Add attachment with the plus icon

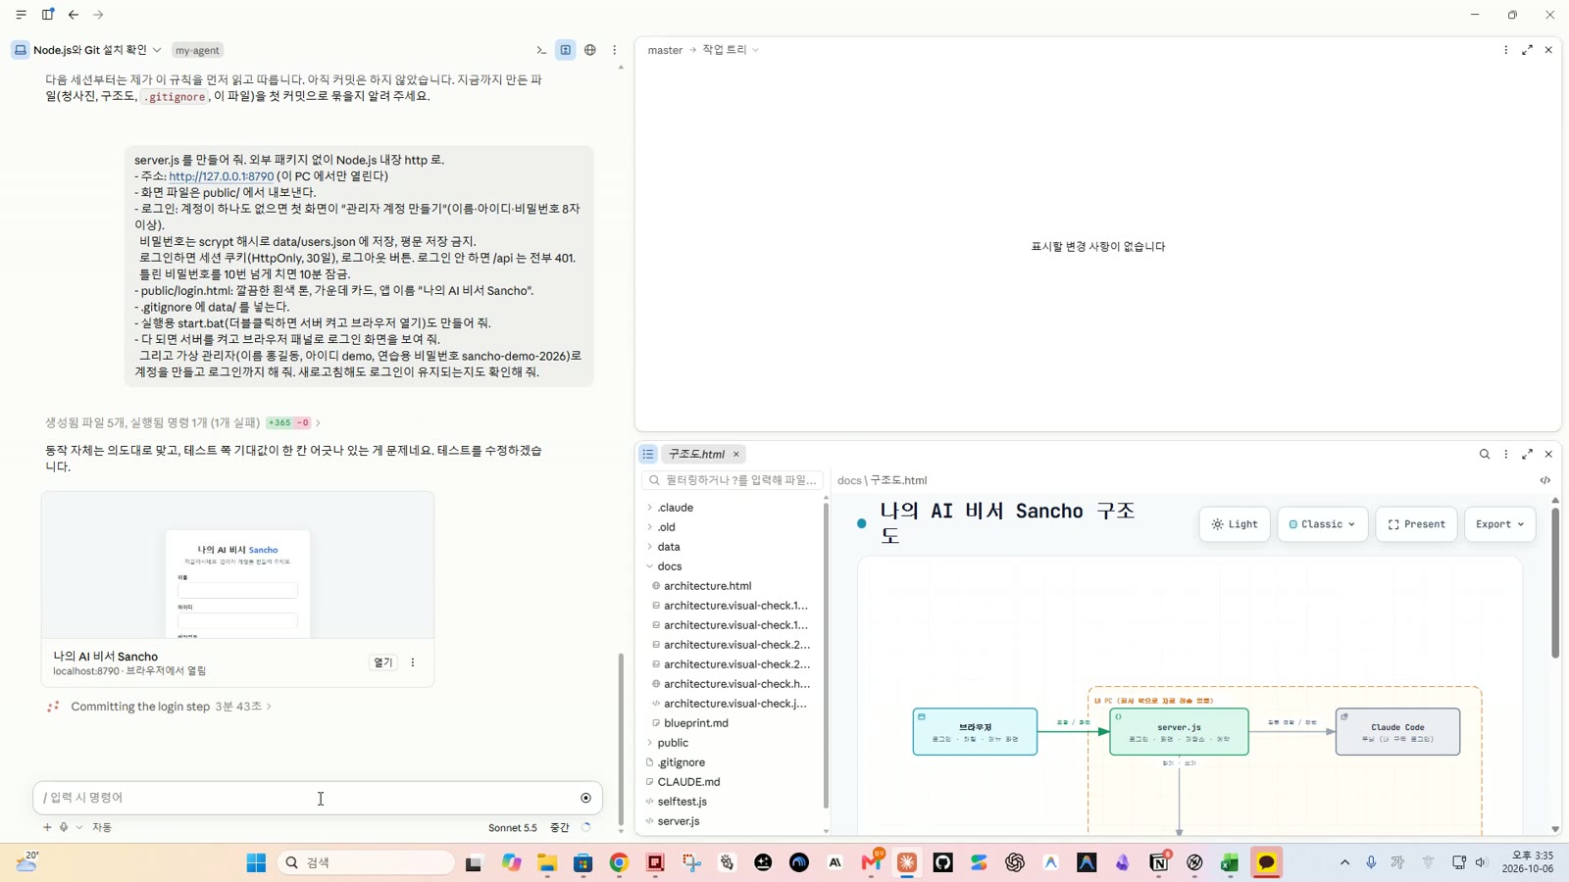click(47, 827)
